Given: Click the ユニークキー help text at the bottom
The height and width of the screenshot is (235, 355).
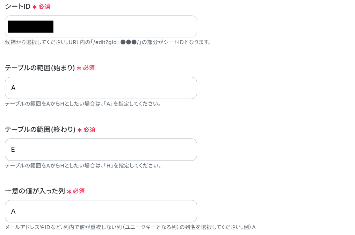Looking at the screenshot, I should click(130, 227).
